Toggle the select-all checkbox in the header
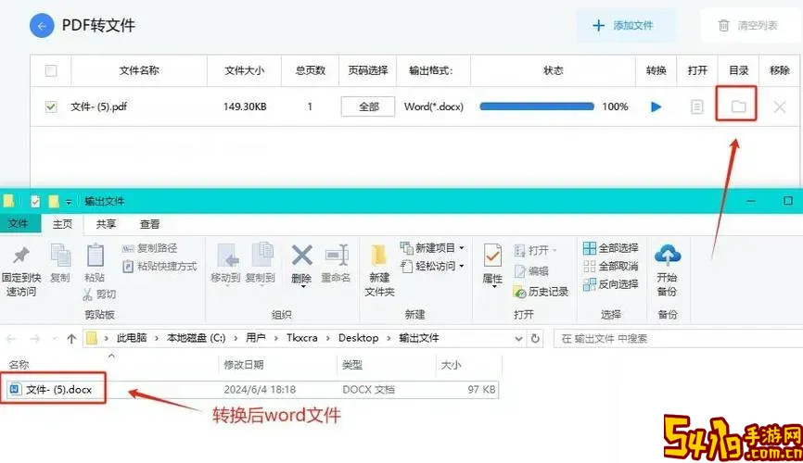Image resolution: width=803 pixels, height=463 pixels. coord(51,70)
